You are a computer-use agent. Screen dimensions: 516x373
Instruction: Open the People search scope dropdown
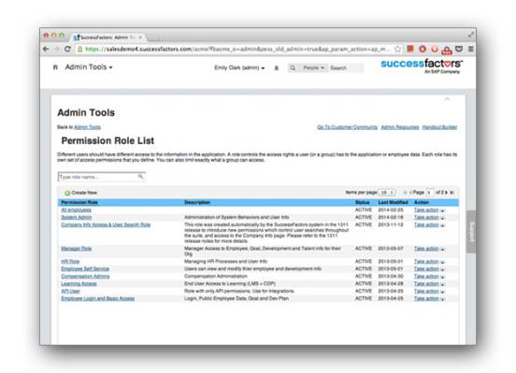click(x=313, y=68)
